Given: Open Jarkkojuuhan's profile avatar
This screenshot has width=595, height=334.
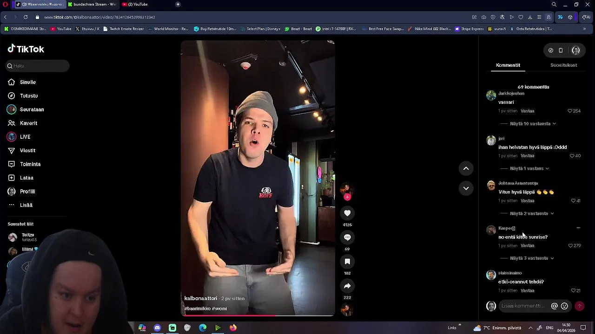Looking at the screenshot, I should [x=491, y=96].
